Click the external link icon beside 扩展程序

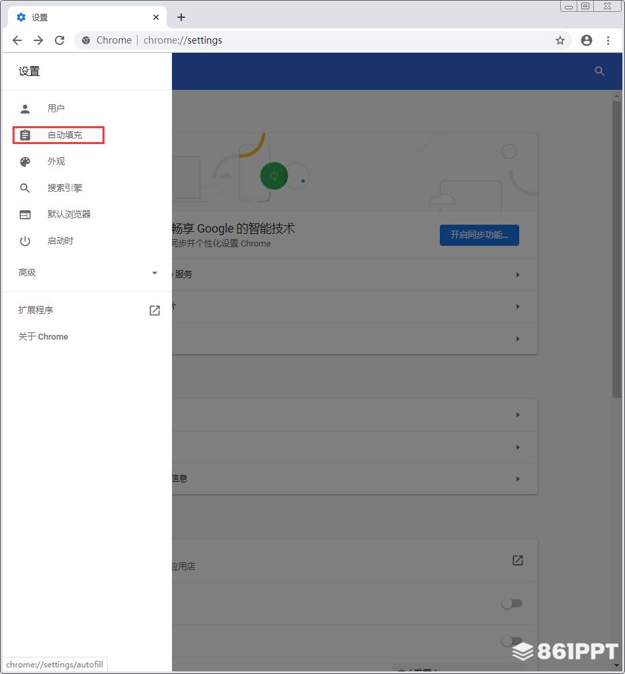154,311
